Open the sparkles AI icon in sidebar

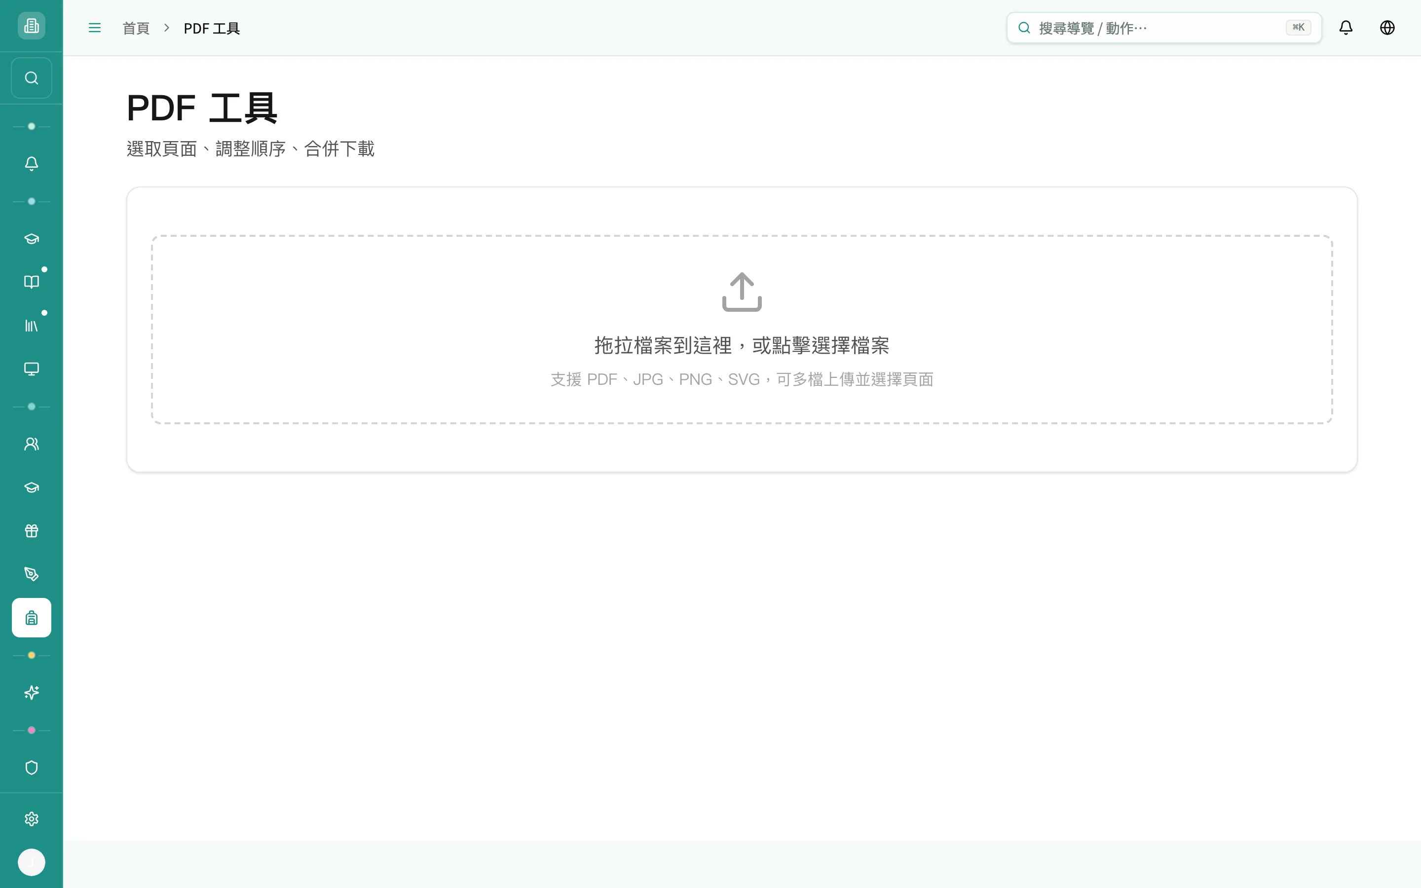pyautogui.click(x=31, y=693)
